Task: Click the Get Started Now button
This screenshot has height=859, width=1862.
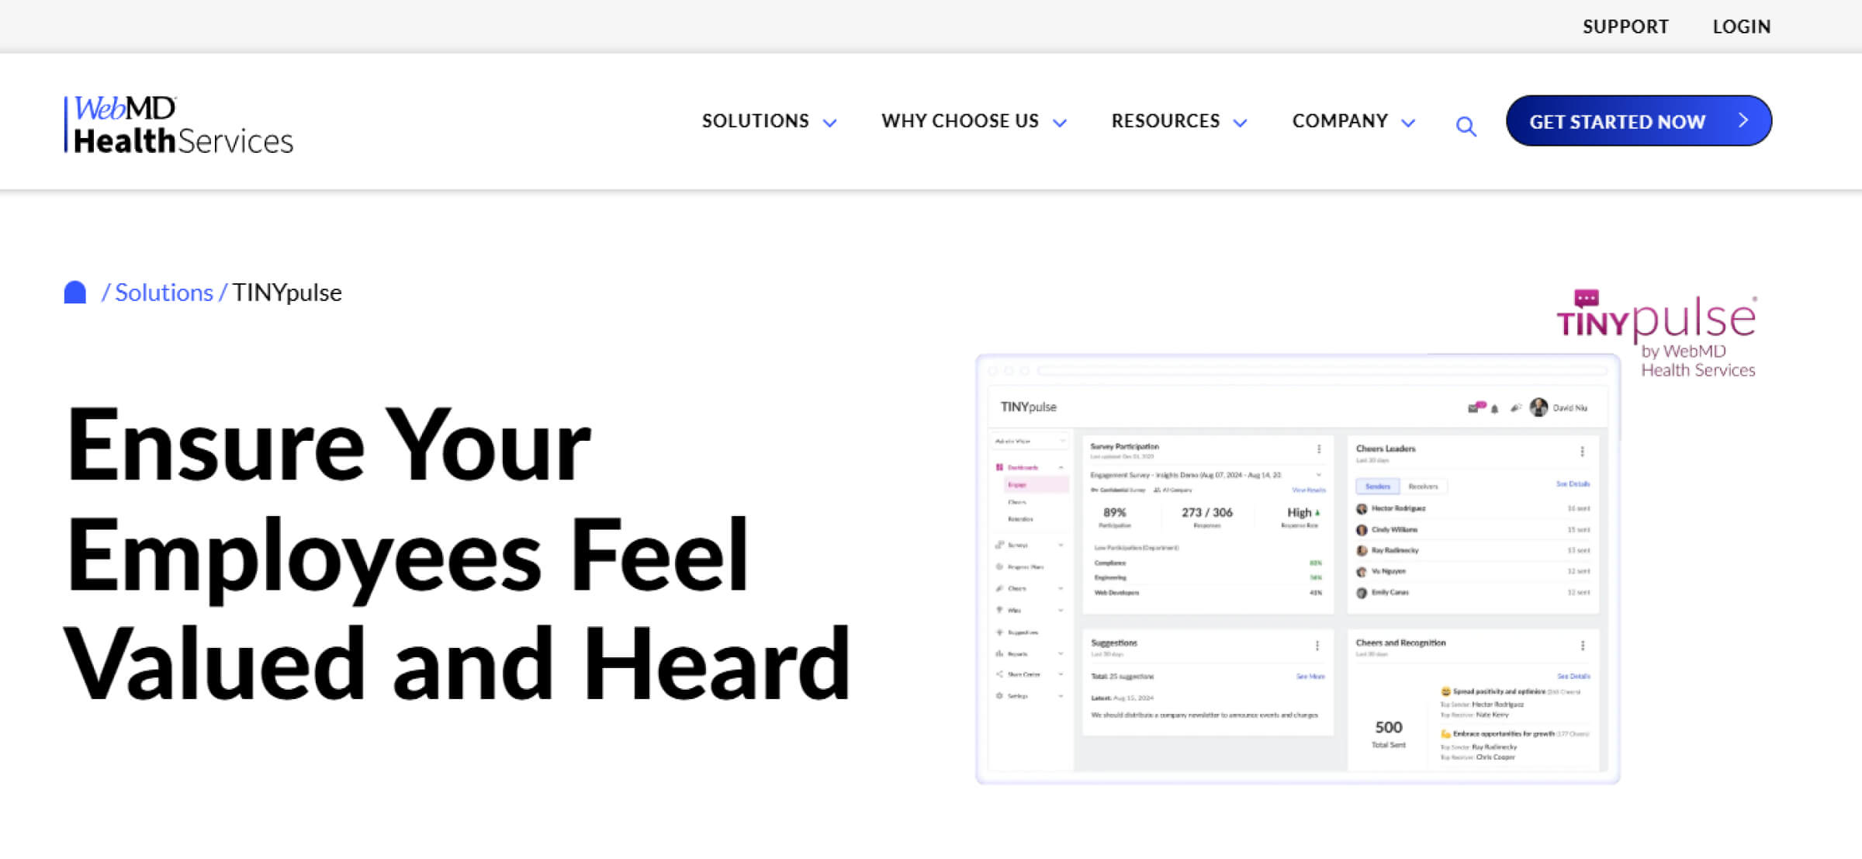Action: [x=1638, y=122]
